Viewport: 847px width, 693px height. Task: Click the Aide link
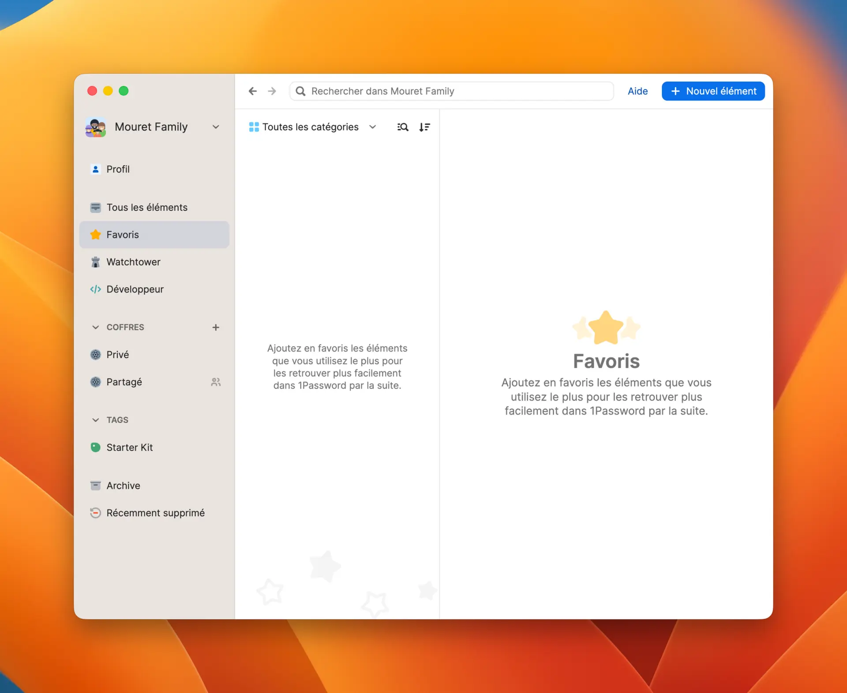point(637,91)
